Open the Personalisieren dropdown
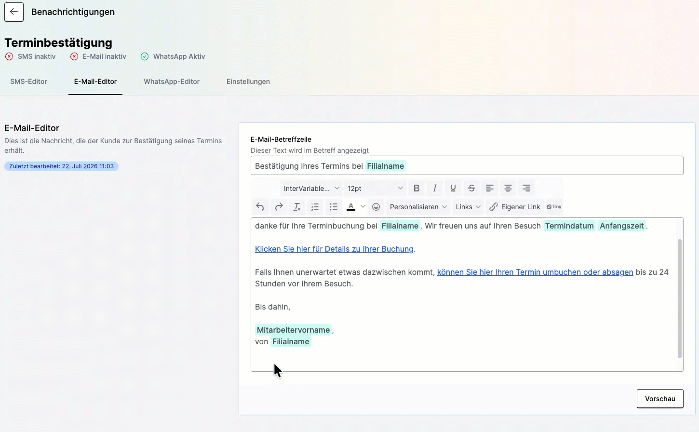The image size is (699, 432). click(418, 207)
